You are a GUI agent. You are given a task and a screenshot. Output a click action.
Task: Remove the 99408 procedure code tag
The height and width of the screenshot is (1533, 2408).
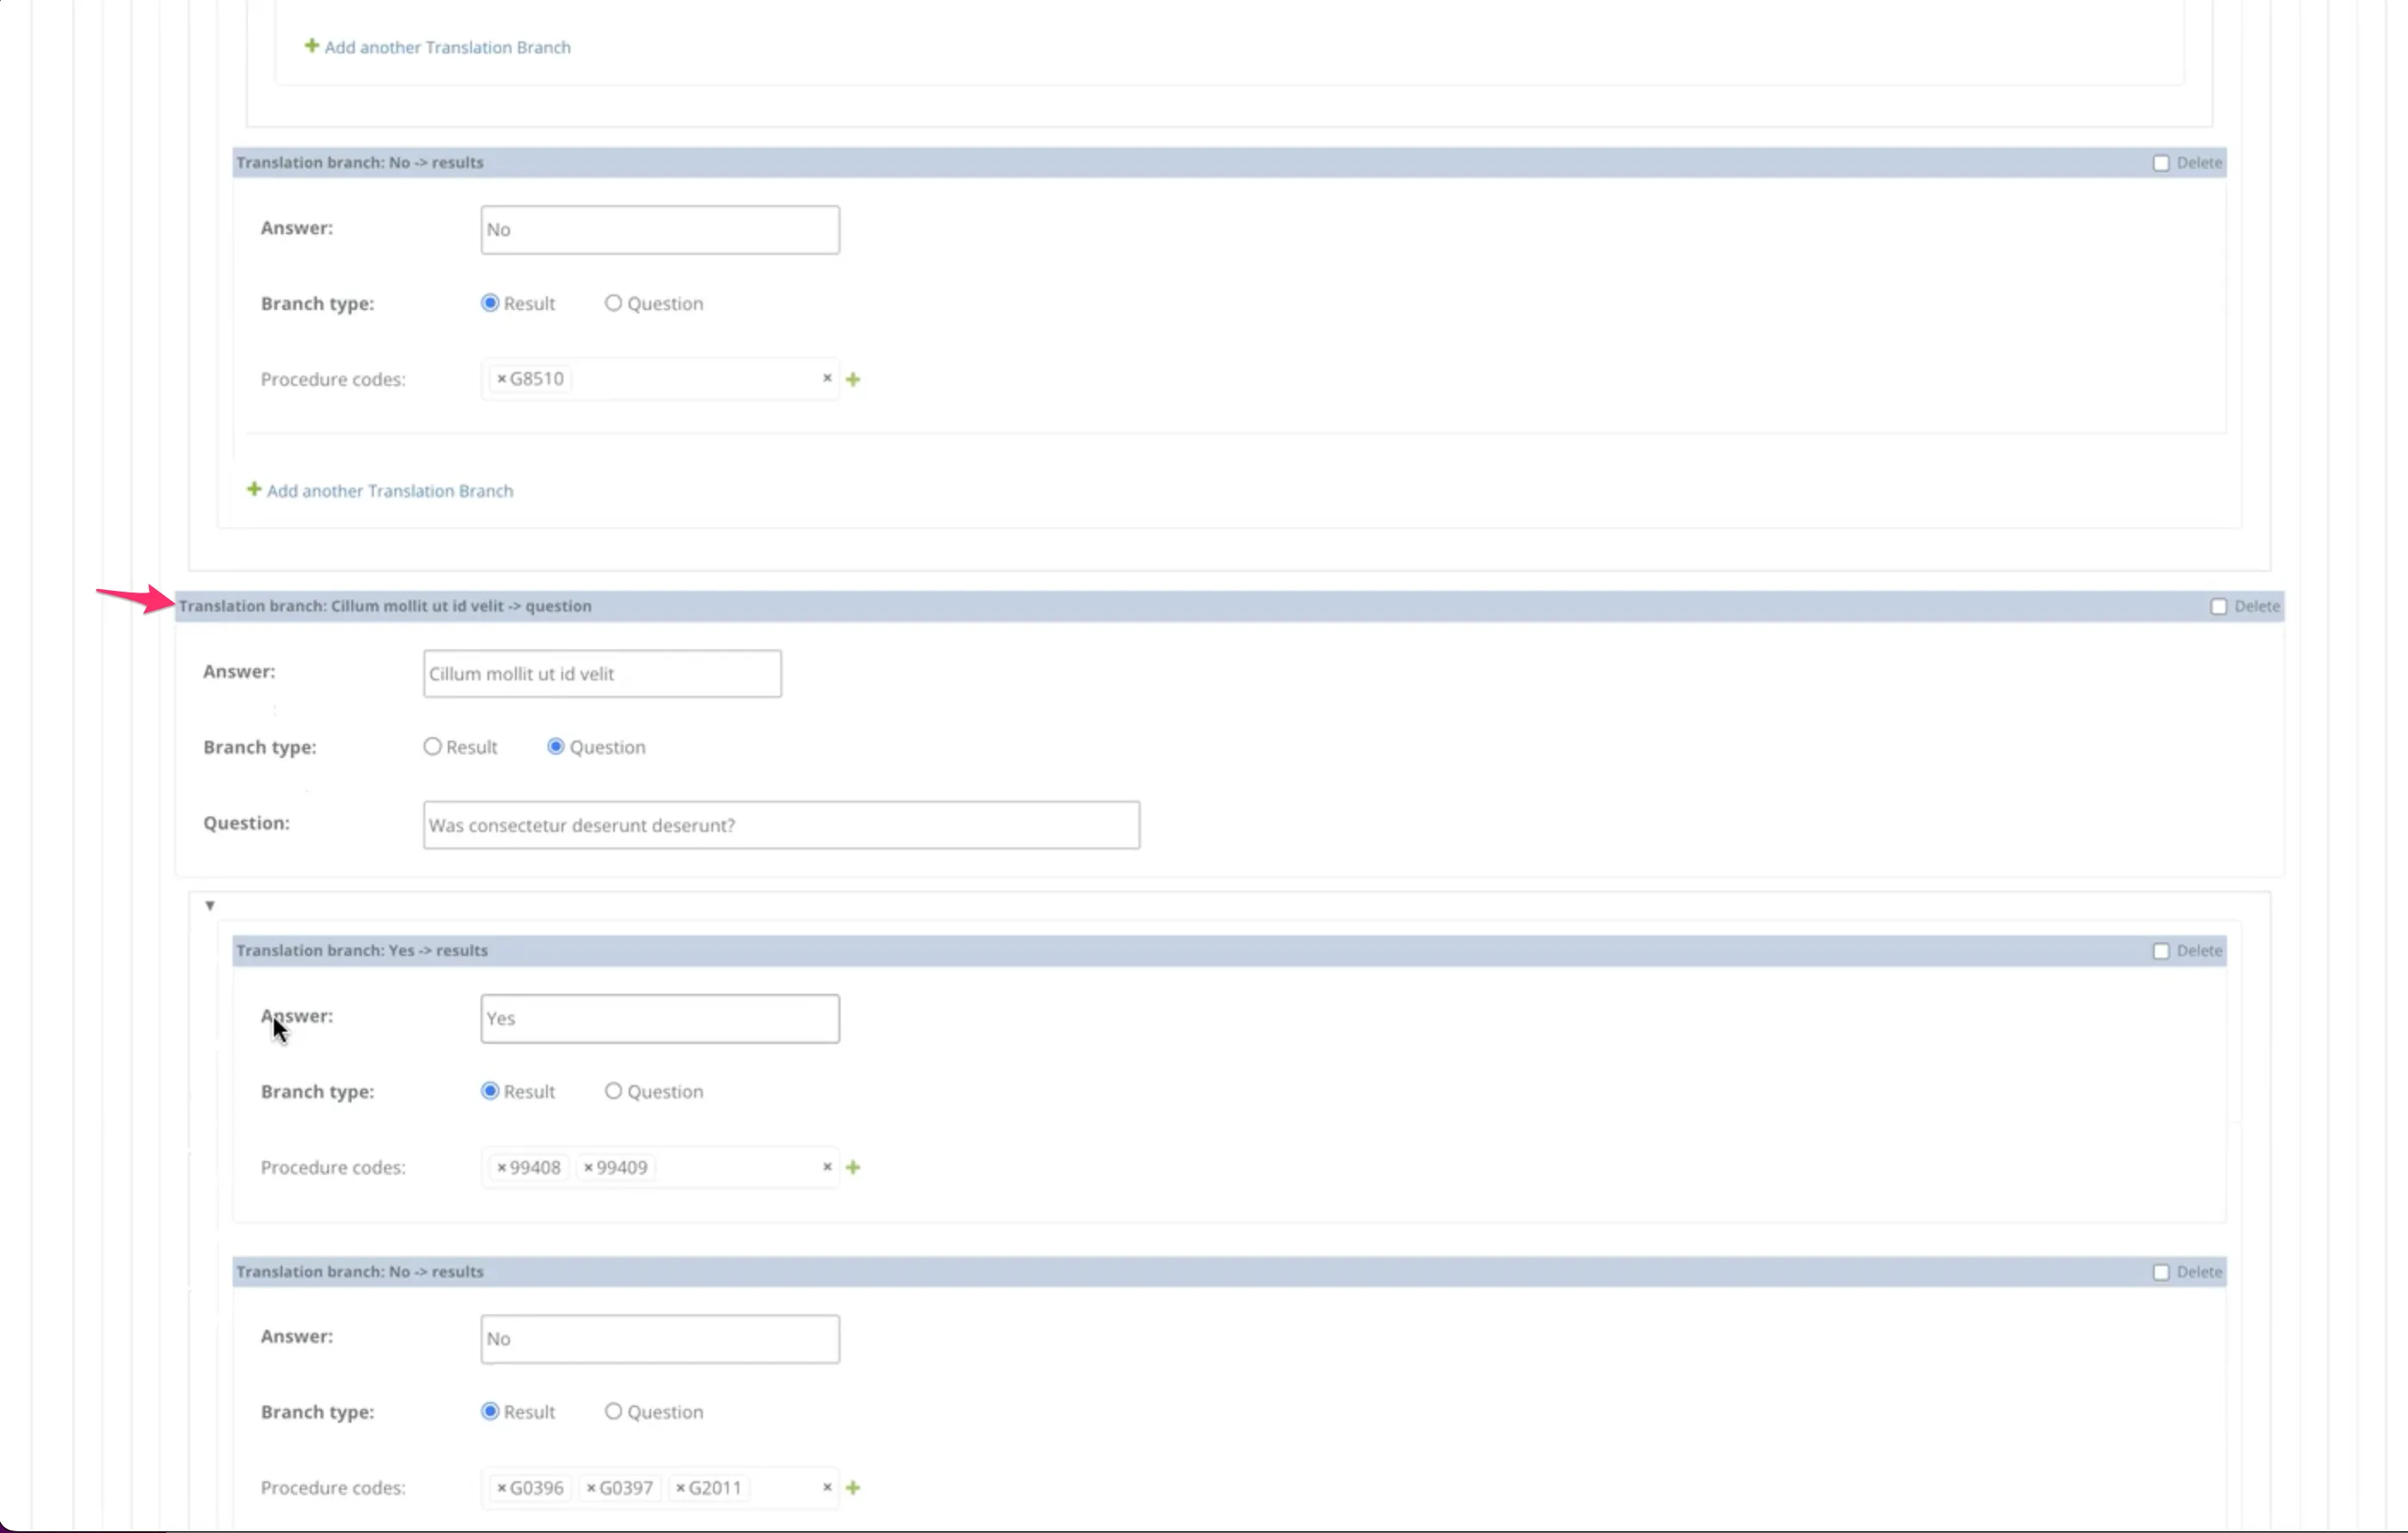[x=501, y=1167]
